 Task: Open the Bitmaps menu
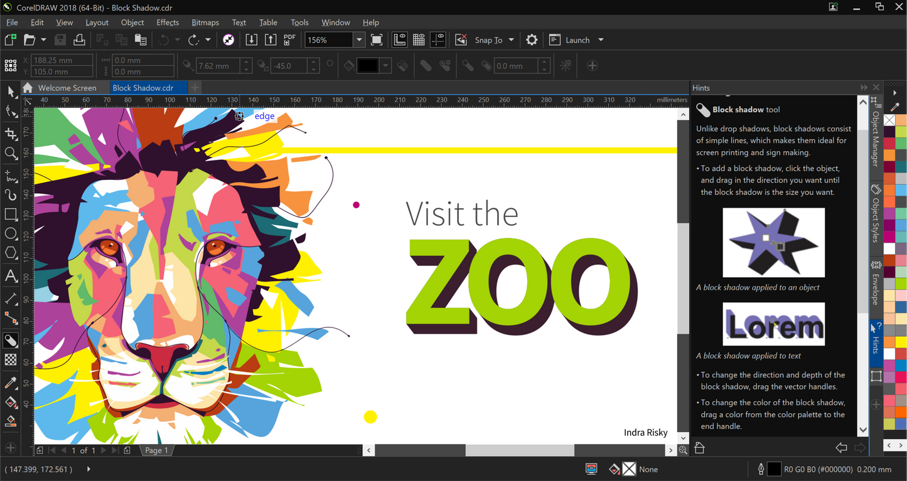[x=205, y=22]
